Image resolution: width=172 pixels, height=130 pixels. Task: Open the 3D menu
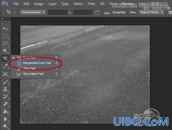(102, 4)
